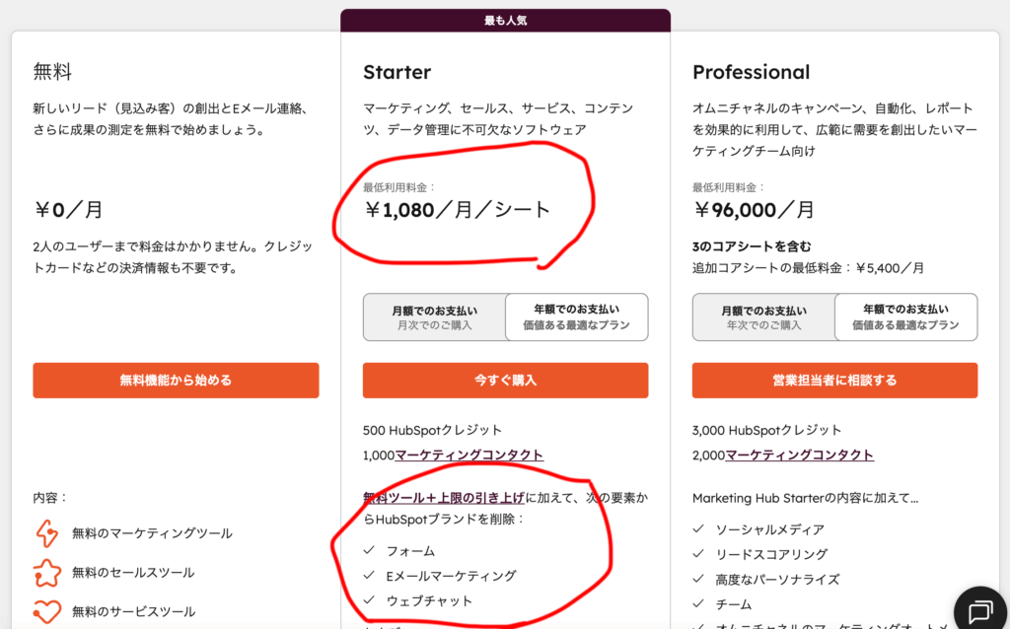The width and height of the screenshot is (1010, 629).
Task: Open Starter's マーケティングコンタクト link
Action: pyautogui.click(x=469, y=454)
